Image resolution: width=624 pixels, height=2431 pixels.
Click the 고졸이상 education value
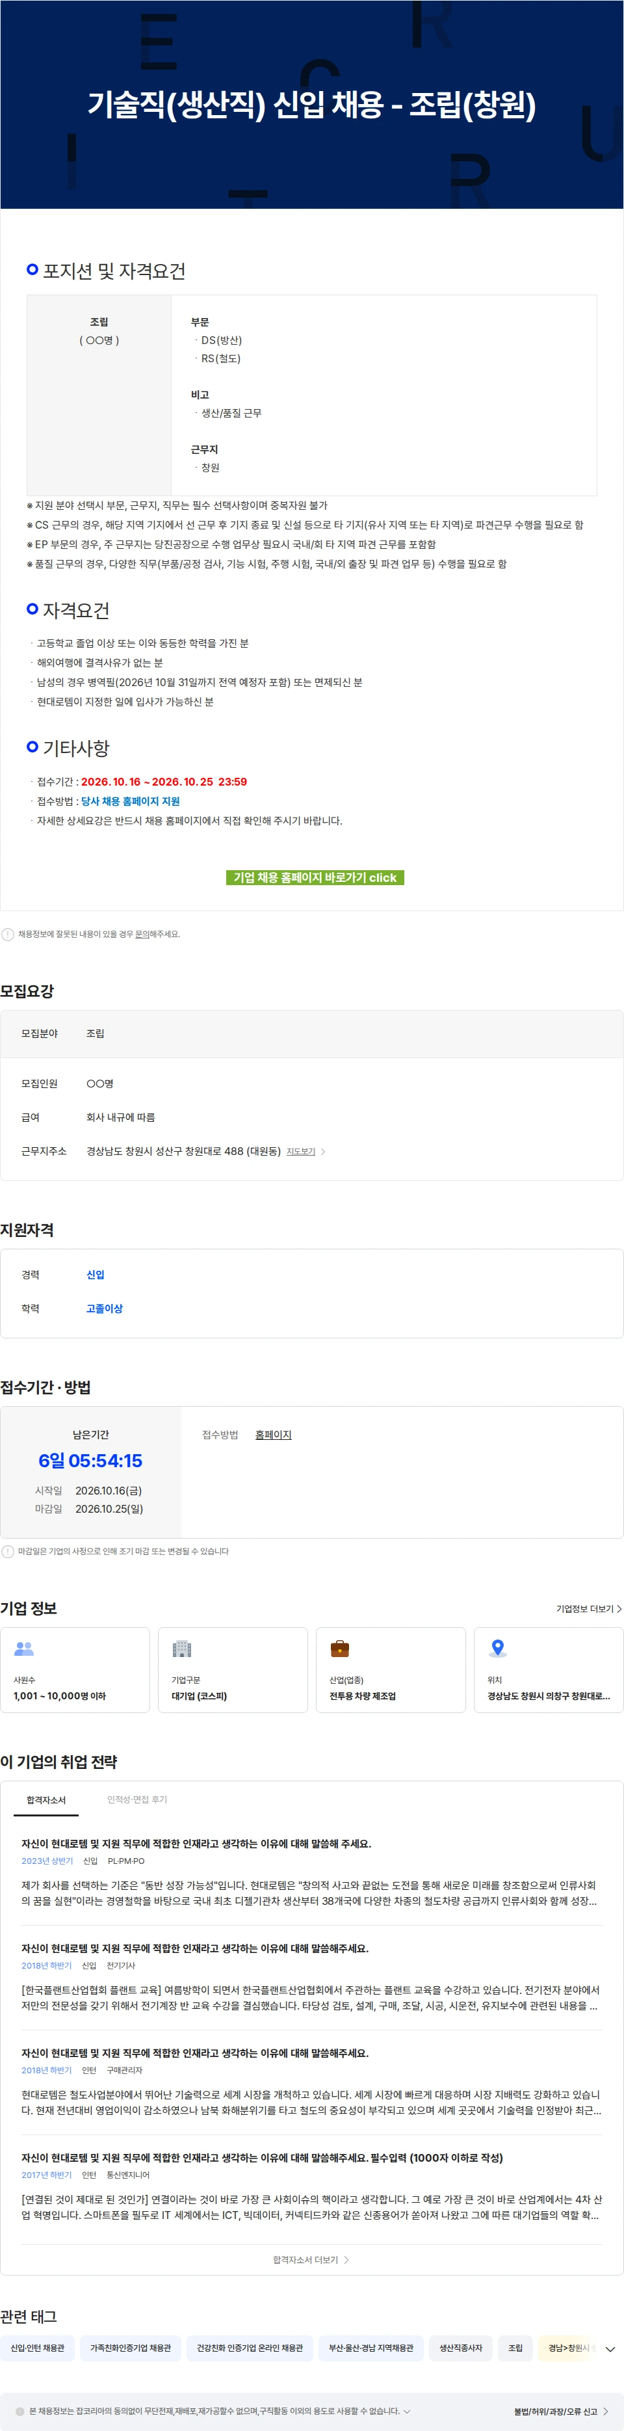(x=105, y=1308)
